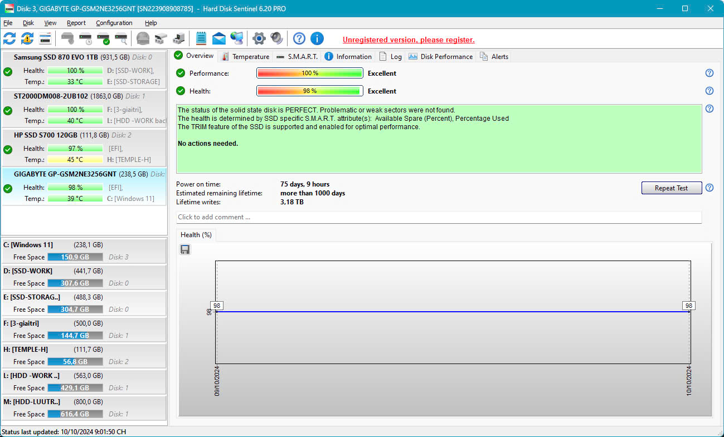Viewport: 724px width, 437px height.
Task: Click the Health 98 % bar in Overview
Action: (x=310, y=91)
